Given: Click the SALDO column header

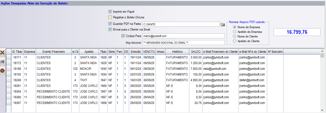Looking at the screenshot, I should pos(196,52).
